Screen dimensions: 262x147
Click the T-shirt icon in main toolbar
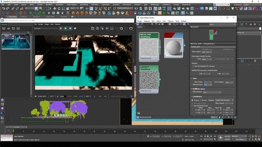pyautogui.click(x=233, y=9)
